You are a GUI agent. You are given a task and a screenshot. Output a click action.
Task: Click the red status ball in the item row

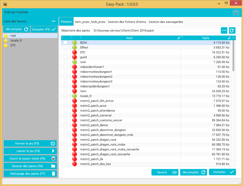click(75, 91)
